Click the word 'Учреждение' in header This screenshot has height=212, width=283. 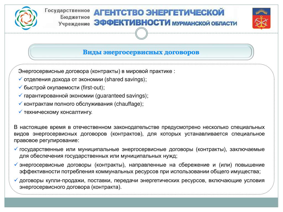74,24
